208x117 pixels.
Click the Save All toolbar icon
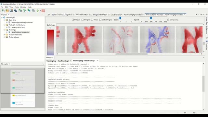15,11
